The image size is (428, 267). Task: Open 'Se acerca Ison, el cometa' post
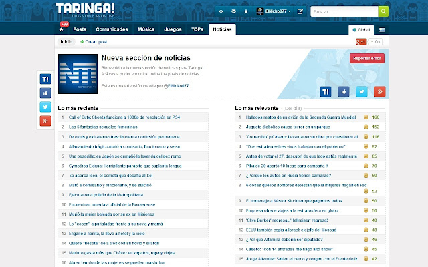coord(110,176)
